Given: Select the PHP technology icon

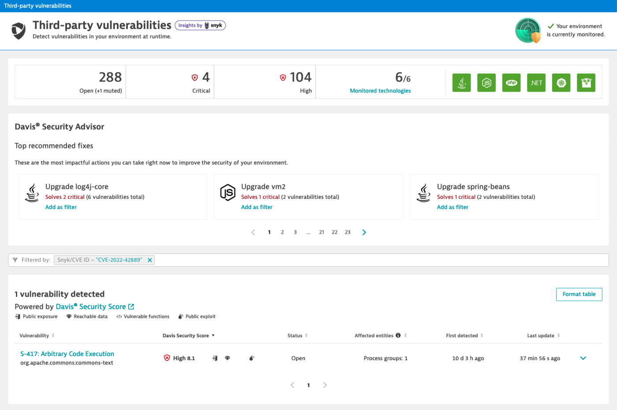Looking at the screenshot, I should pos(511,82).
